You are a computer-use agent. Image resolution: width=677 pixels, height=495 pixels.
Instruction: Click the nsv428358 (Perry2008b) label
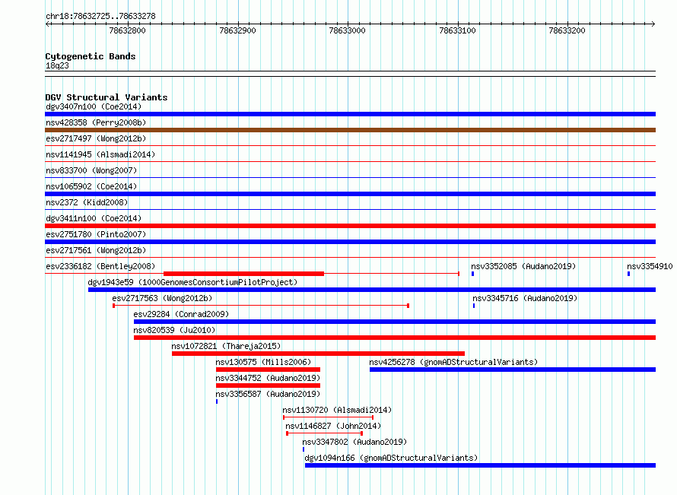[x=96, y=122]
